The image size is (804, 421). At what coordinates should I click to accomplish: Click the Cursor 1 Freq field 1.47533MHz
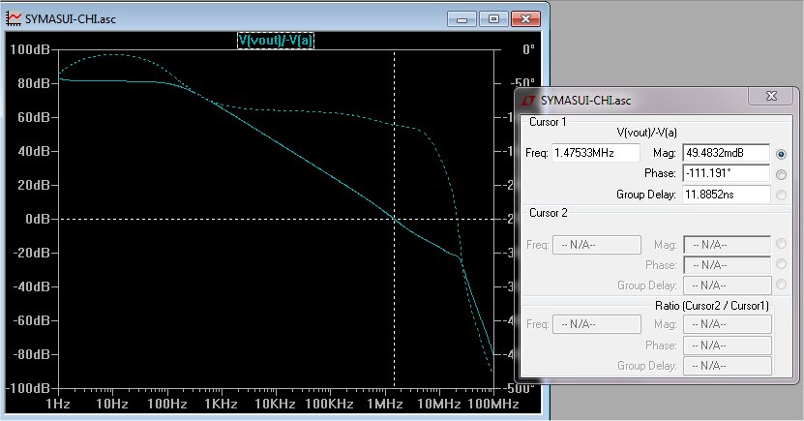pyautogui.click(x=596, y=153)
